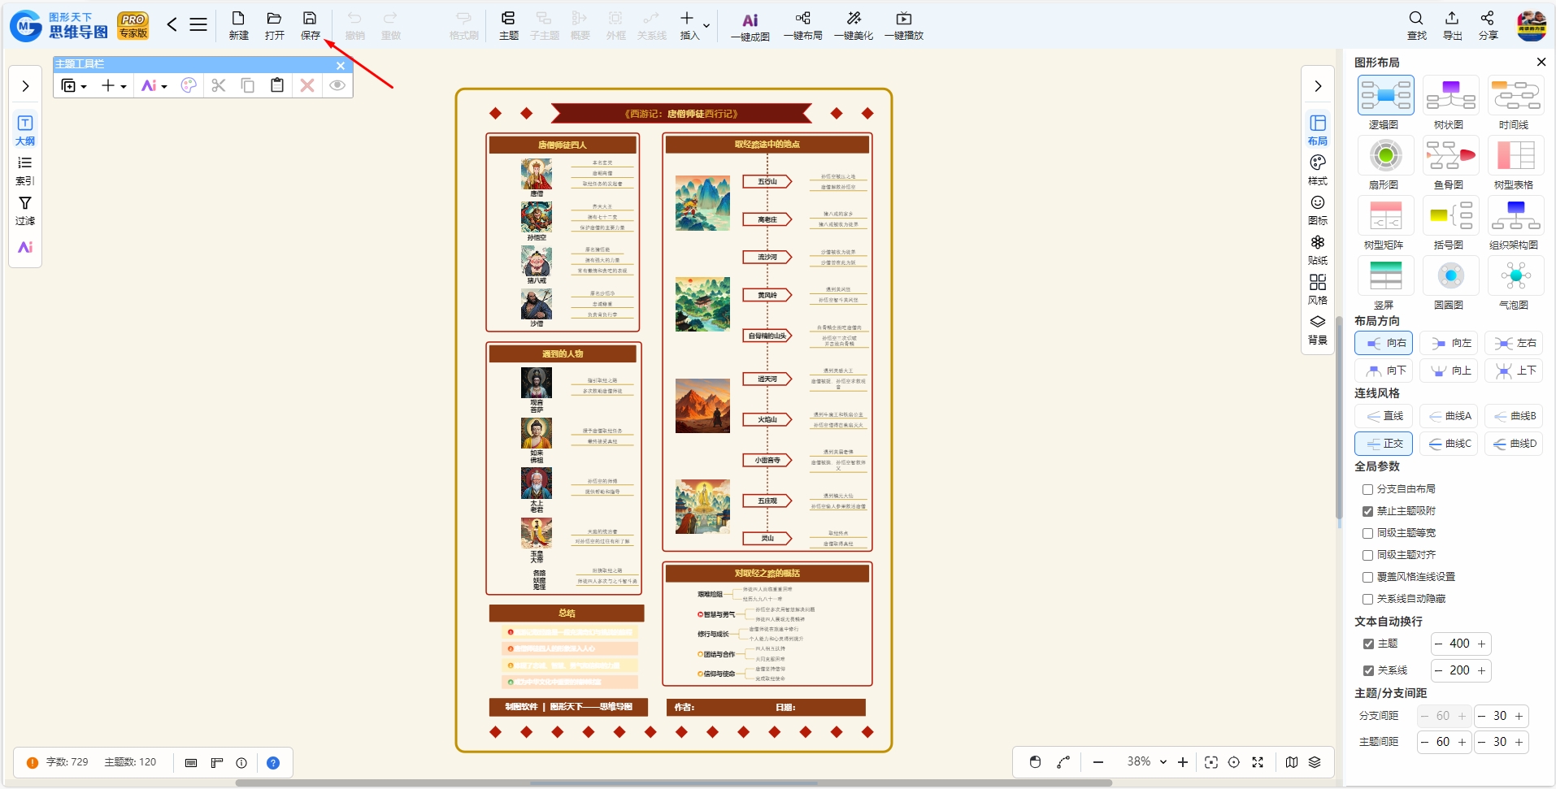The height and width of the screenshot is (789, 1556).
Task: Open the 38% zoom level dropdown
Action: [x=1163, y=762]
